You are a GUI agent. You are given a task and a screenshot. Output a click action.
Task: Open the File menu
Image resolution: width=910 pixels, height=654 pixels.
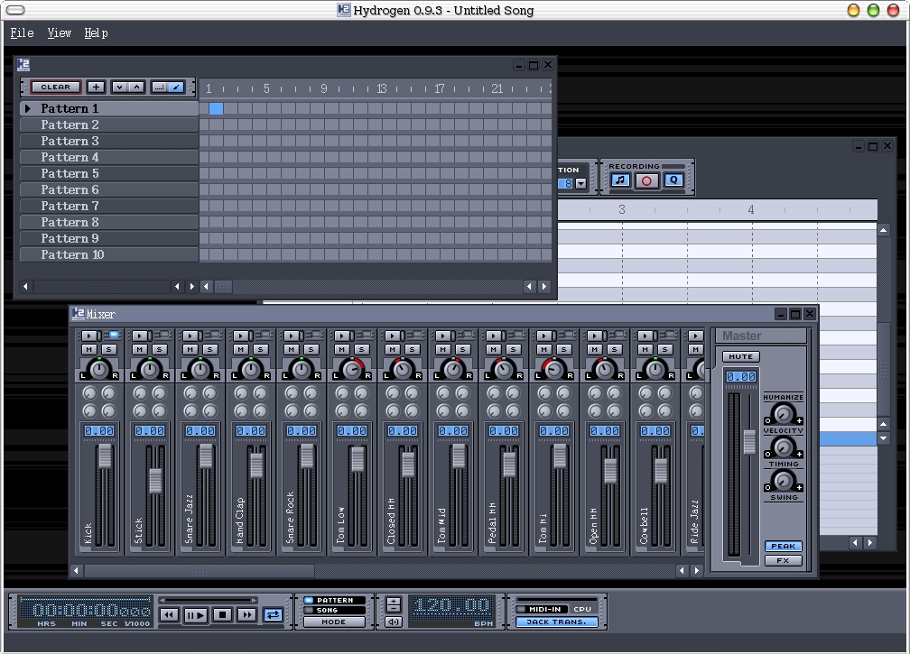click(22, 33)
